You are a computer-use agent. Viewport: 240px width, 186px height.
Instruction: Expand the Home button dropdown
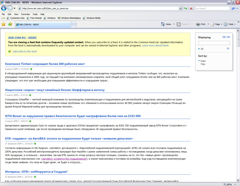click(174, 24)
